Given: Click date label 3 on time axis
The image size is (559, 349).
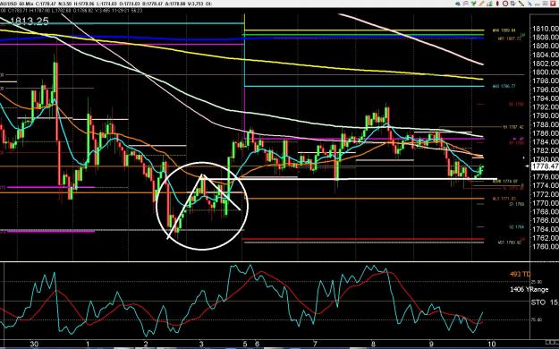Looking at the screenshot, I should 201,344.
